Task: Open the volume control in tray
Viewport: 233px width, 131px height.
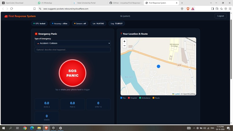Action: (x=205, y=128)
